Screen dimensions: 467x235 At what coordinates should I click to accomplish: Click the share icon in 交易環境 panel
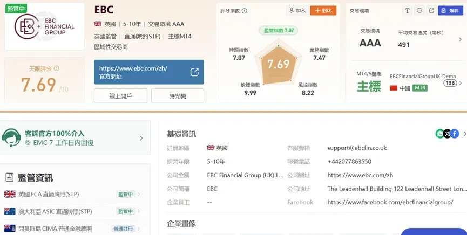tap(431, 10)
